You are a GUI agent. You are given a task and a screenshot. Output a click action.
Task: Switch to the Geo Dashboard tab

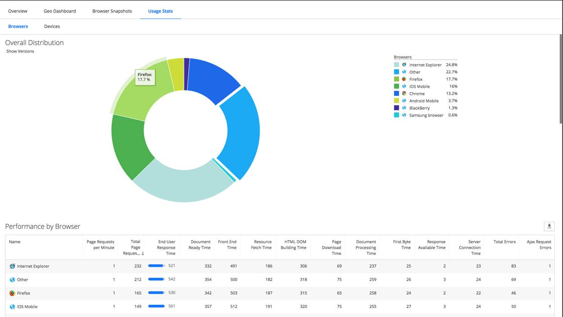(x=60, y=11)
